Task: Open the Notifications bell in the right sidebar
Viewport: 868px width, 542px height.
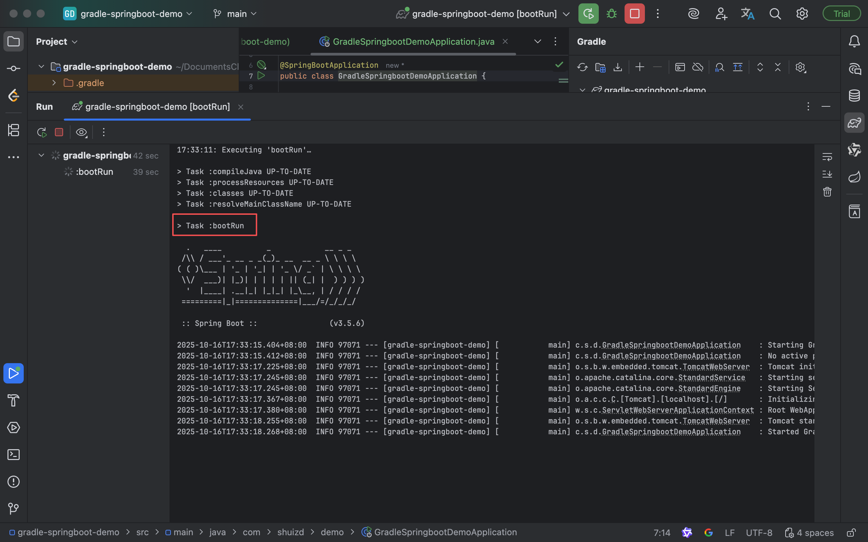Action: (x=854, y=42)
